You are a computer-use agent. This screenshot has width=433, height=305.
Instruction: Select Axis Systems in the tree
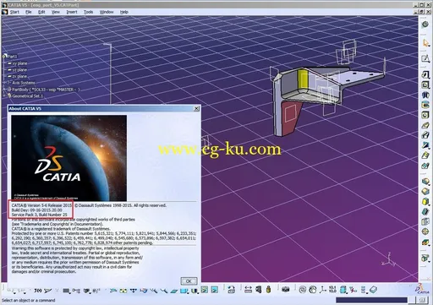pos(24,83)
